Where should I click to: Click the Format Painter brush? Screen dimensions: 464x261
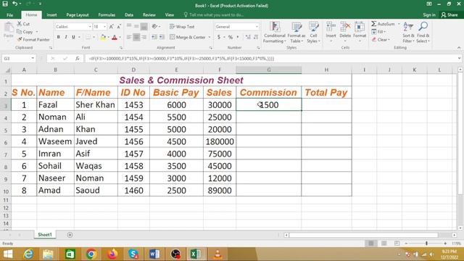pyautogui.click(x=20, y=39)
